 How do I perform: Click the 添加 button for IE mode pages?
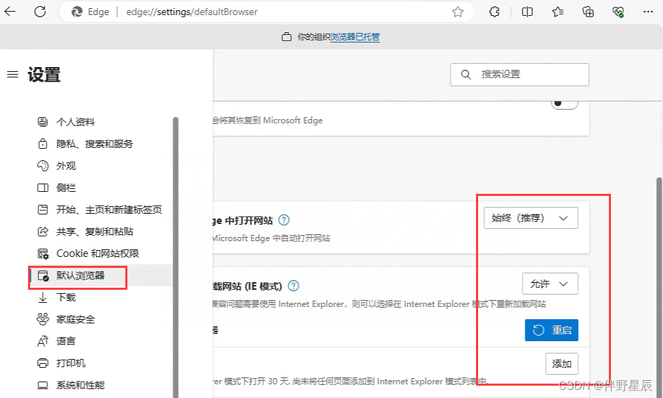(562, 364)
